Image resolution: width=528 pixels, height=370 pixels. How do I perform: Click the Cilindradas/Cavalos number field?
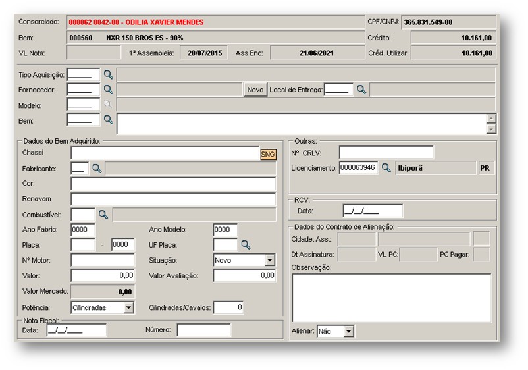click(228, 307)
